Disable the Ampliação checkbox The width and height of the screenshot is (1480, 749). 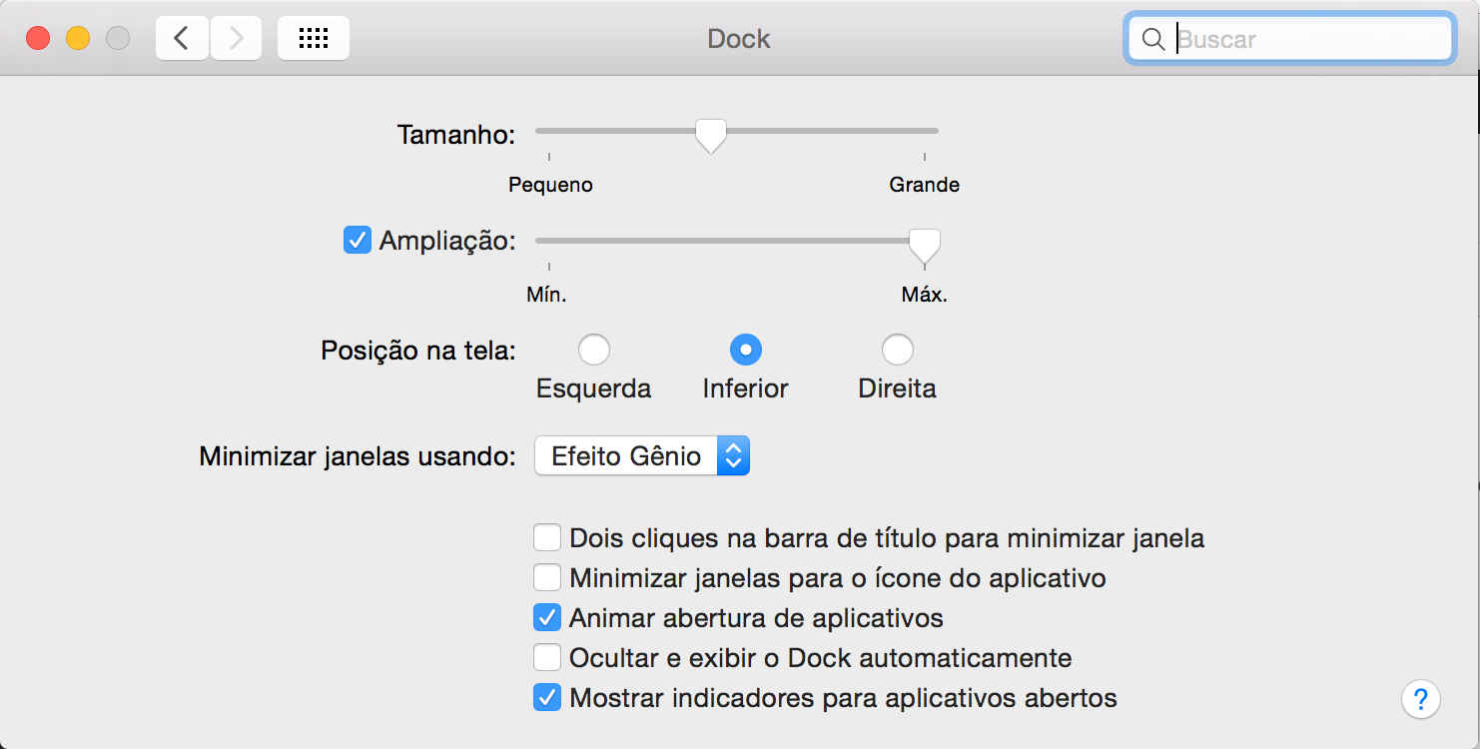coord(357,241)
